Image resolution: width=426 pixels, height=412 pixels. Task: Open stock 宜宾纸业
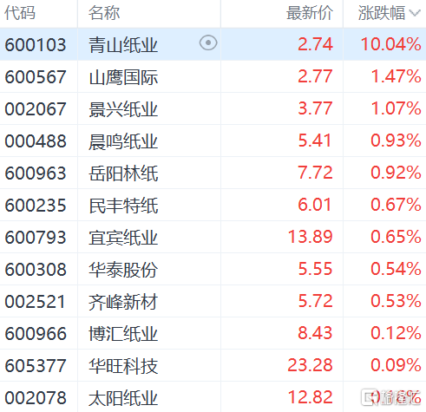123,238
